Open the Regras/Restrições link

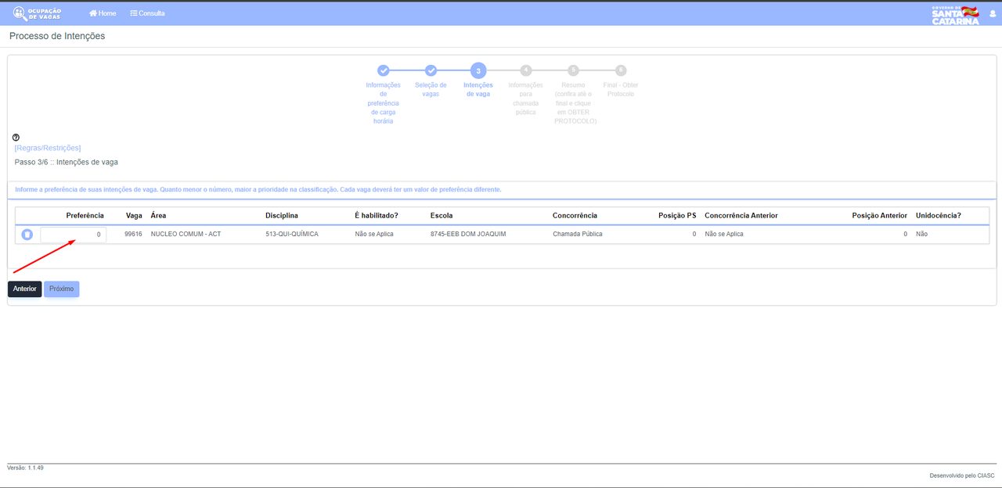48,148
